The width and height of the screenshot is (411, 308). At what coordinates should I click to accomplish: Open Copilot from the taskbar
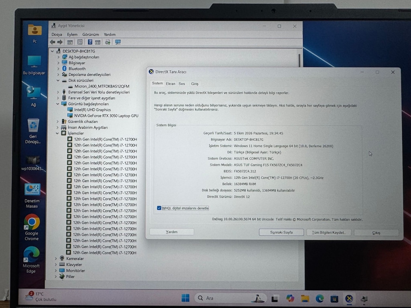[x=290, y=298]
